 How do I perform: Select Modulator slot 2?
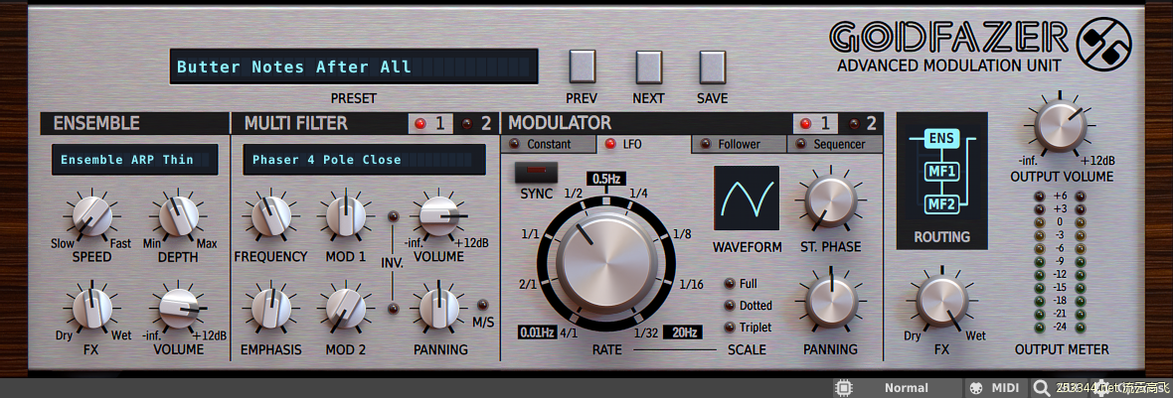862,123
